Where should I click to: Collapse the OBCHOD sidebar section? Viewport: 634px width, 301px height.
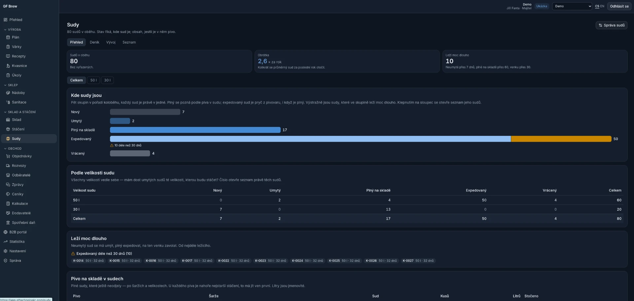click(13, 149)
